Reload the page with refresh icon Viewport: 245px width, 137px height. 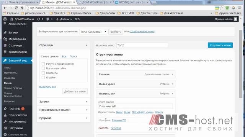[x=16, y=8]
